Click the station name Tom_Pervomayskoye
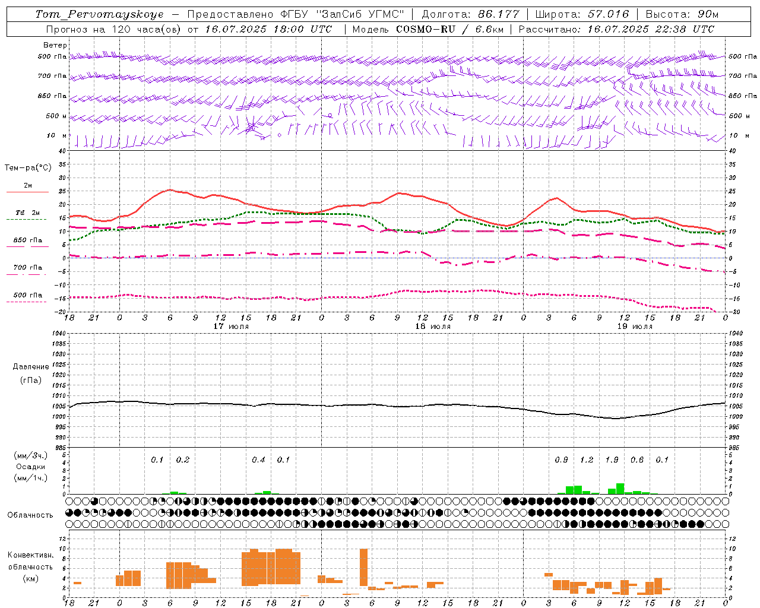The width and height of the screenshot is (760, 608). (99, 14)
